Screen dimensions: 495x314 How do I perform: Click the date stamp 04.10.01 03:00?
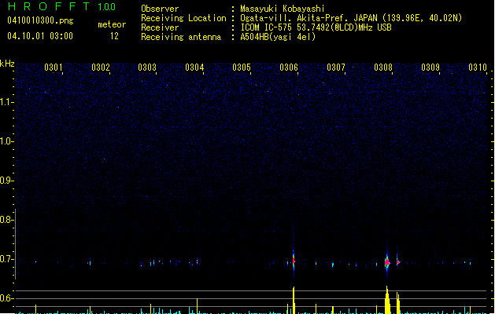(x=40, y=36)
